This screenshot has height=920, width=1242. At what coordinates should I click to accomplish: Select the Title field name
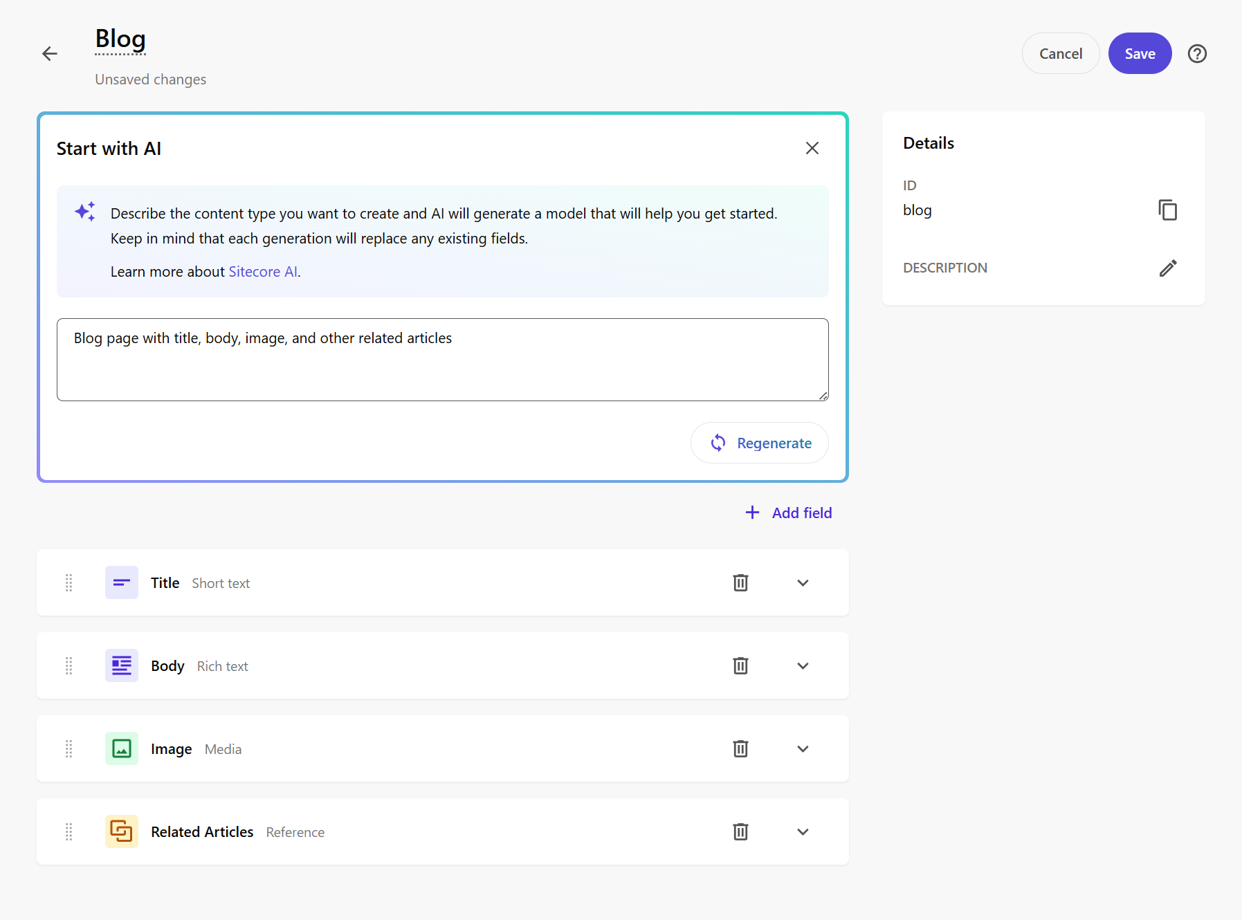(165, 583)
